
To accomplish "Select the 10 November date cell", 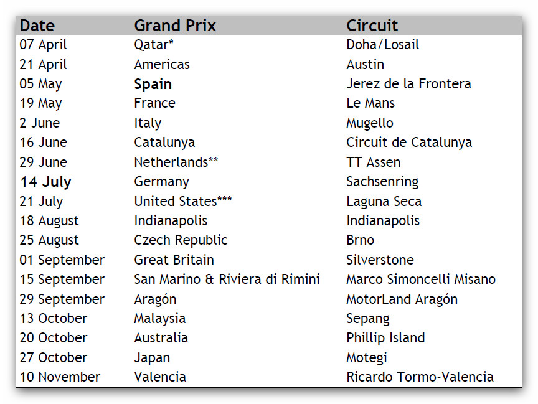I will [x=60, y=377].
